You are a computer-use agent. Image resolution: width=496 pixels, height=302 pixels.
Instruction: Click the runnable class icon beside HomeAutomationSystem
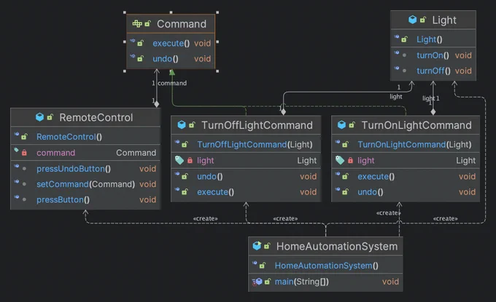tap(257, 246)
